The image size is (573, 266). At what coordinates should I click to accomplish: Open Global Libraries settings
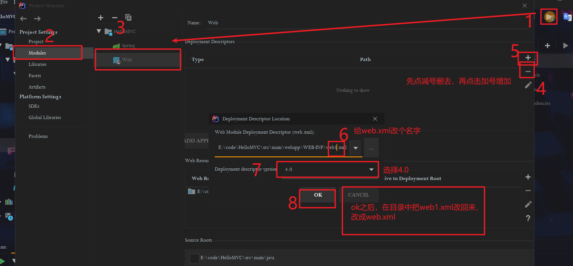click(x=45, y=117)
